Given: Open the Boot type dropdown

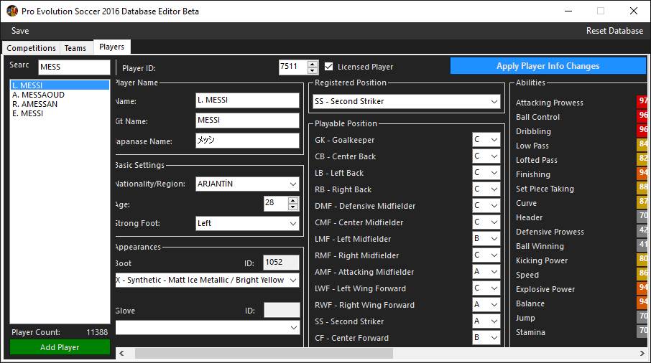Looking at the screenshot, I should tap(207, 280).
